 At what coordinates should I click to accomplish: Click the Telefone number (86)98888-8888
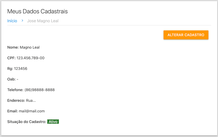pyautogui.click(x=40, y=90)
